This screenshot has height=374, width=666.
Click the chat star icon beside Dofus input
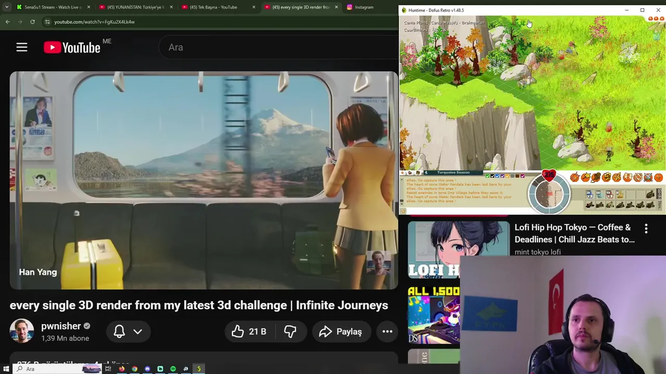click(403, 211)
